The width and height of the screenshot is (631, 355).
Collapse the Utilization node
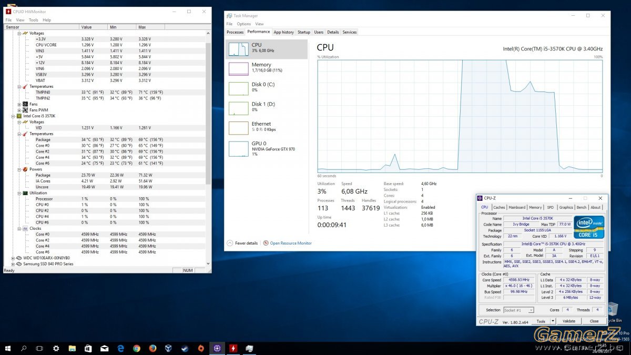[19, 193]
